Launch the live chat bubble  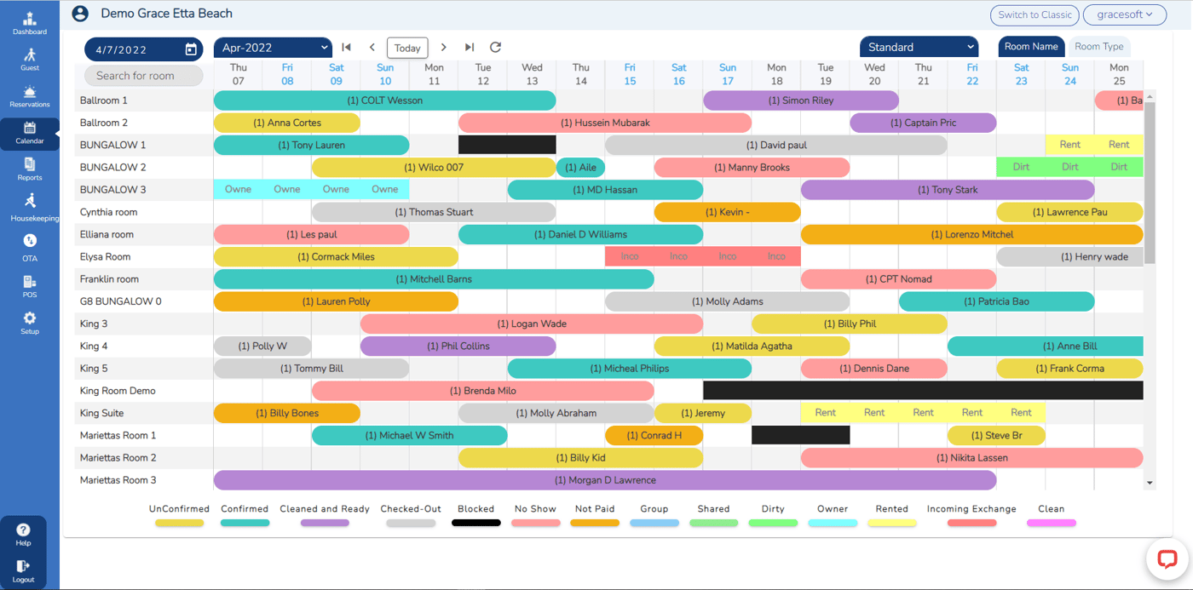(1166, 559)
